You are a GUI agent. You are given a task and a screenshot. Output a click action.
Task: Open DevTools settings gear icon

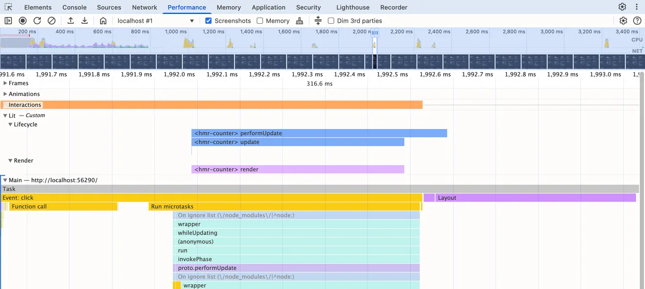click(x=622, y=7)
